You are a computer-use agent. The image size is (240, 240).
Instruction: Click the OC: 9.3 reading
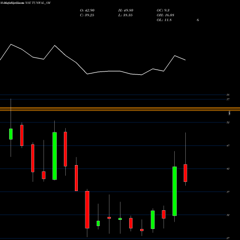point(163,11)
